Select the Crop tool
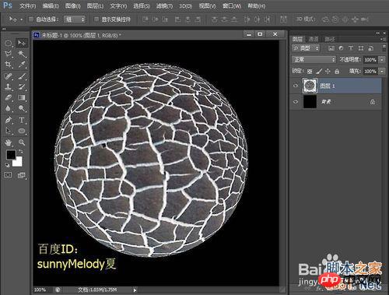 pos(9,65)
